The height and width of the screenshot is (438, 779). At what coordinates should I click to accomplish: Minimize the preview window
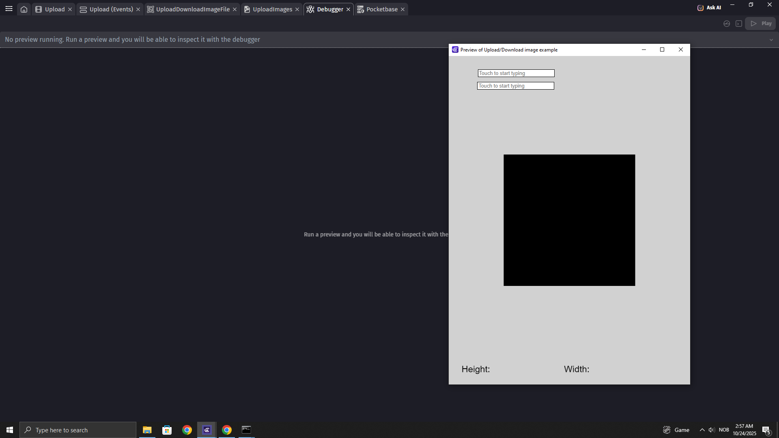643,50
